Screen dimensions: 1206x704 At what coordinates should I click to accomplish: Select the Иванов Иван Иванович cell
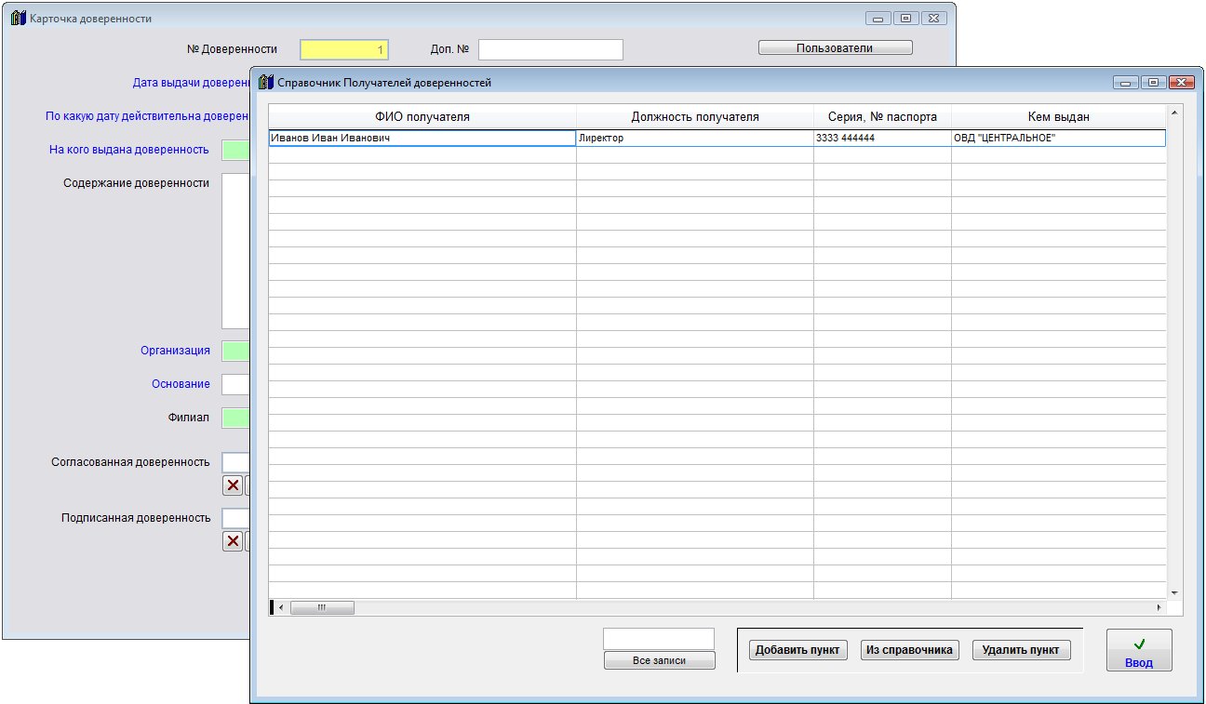[422, 138]
